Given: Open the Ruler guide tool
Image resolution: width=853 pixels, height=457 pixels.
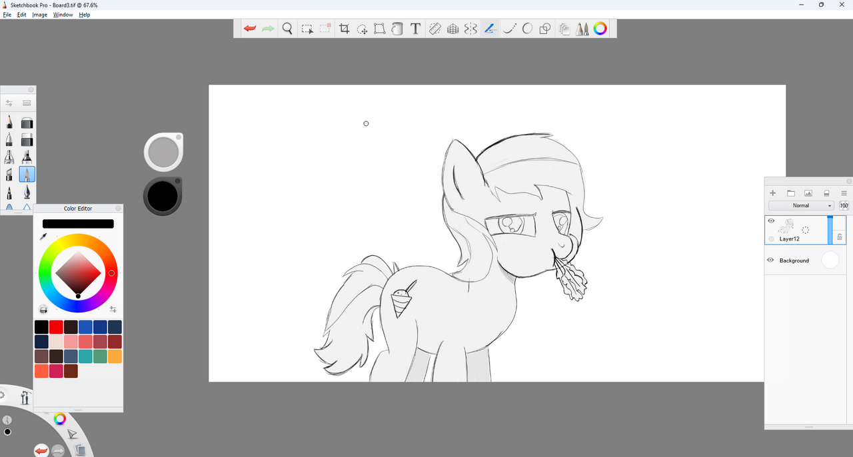Looking at the screenshot, I should pos(434,29).
